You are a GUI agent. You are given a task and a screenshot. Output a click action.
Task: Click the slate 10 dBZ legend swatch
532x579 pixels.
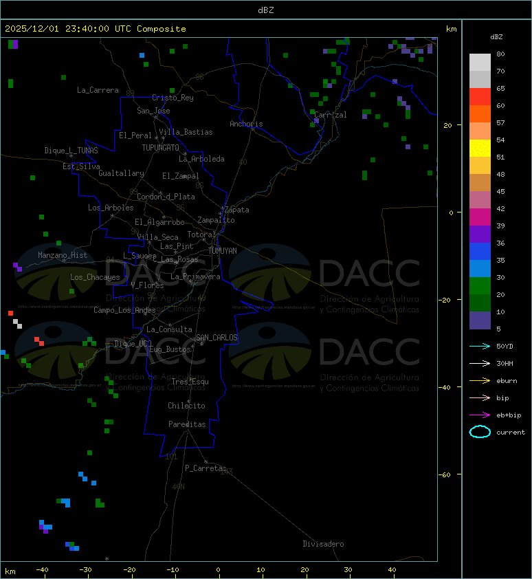pyautogui.click(x=480, y=320)
